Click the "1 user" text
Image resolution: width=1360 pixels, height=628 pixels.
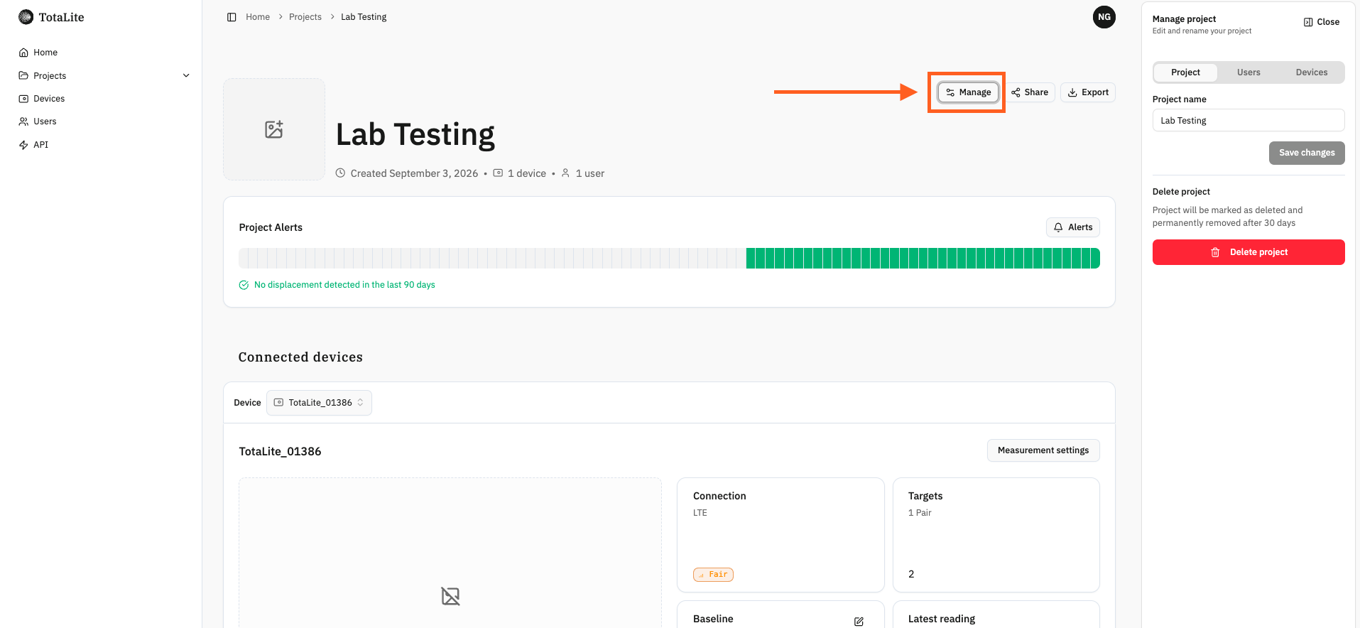[590, 173]
